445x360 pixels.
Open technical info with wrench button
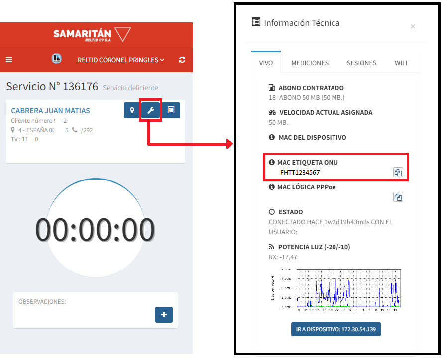[x=150, y=110]
